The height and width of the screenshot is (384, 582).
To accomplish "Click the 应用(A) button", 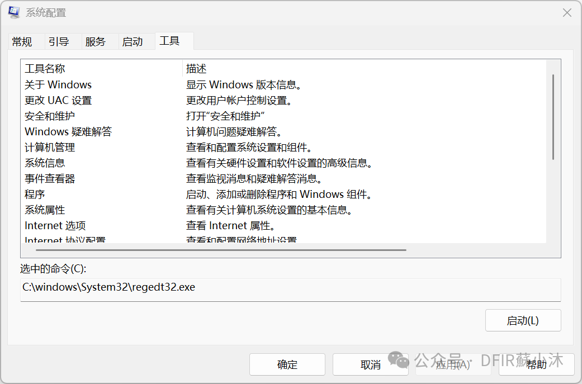I will [x=453, y=364].
